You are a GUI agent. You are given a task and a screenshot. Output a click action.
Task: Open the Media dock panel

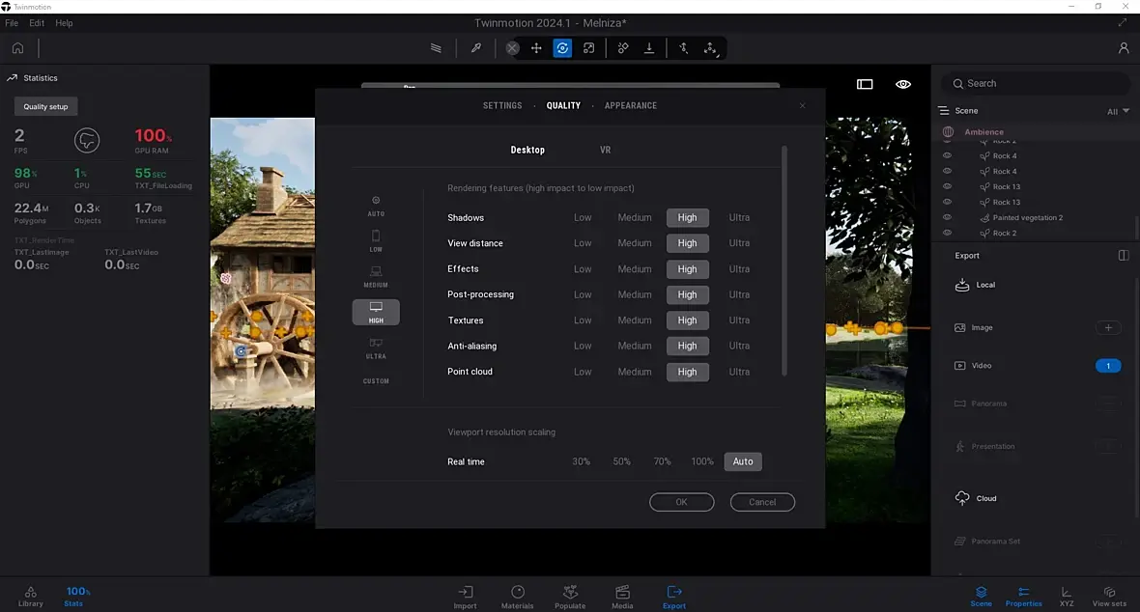(x=622, y=597)
